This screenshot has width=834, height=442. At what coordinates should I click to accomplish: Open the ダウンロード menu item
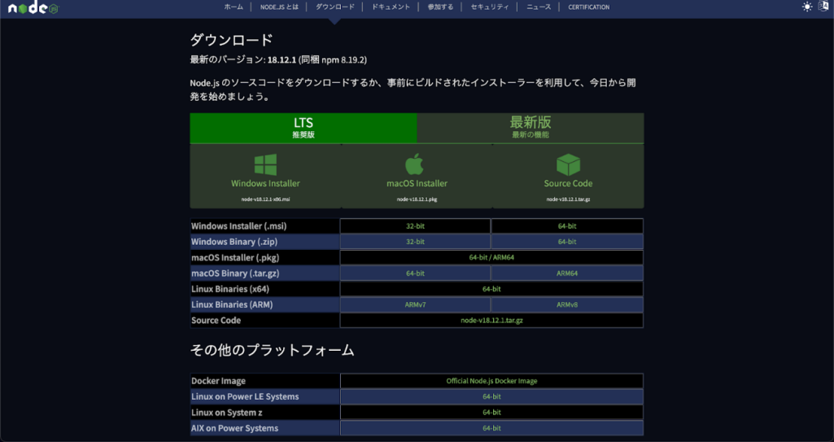pos(334,7)
